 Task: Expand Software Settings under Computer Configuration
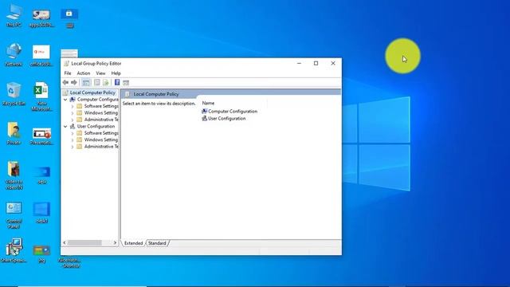click(x=73, y=106)
